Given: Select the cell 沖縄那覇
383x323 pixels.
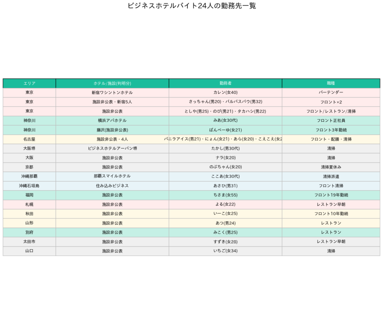Looking at the screenshot, I should 29,176.
